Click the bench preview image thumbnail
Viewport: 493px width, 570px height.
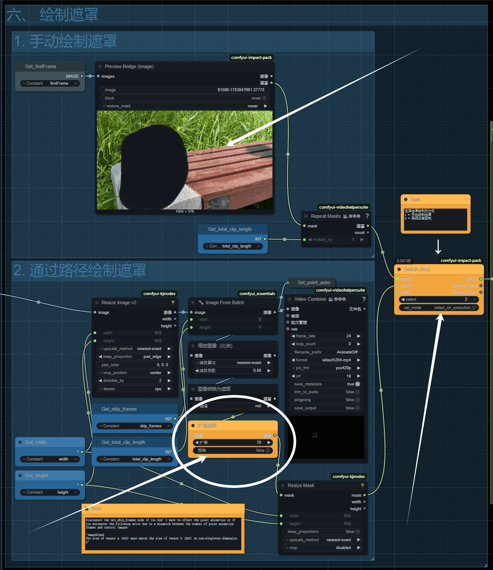[x=185, y=160]
